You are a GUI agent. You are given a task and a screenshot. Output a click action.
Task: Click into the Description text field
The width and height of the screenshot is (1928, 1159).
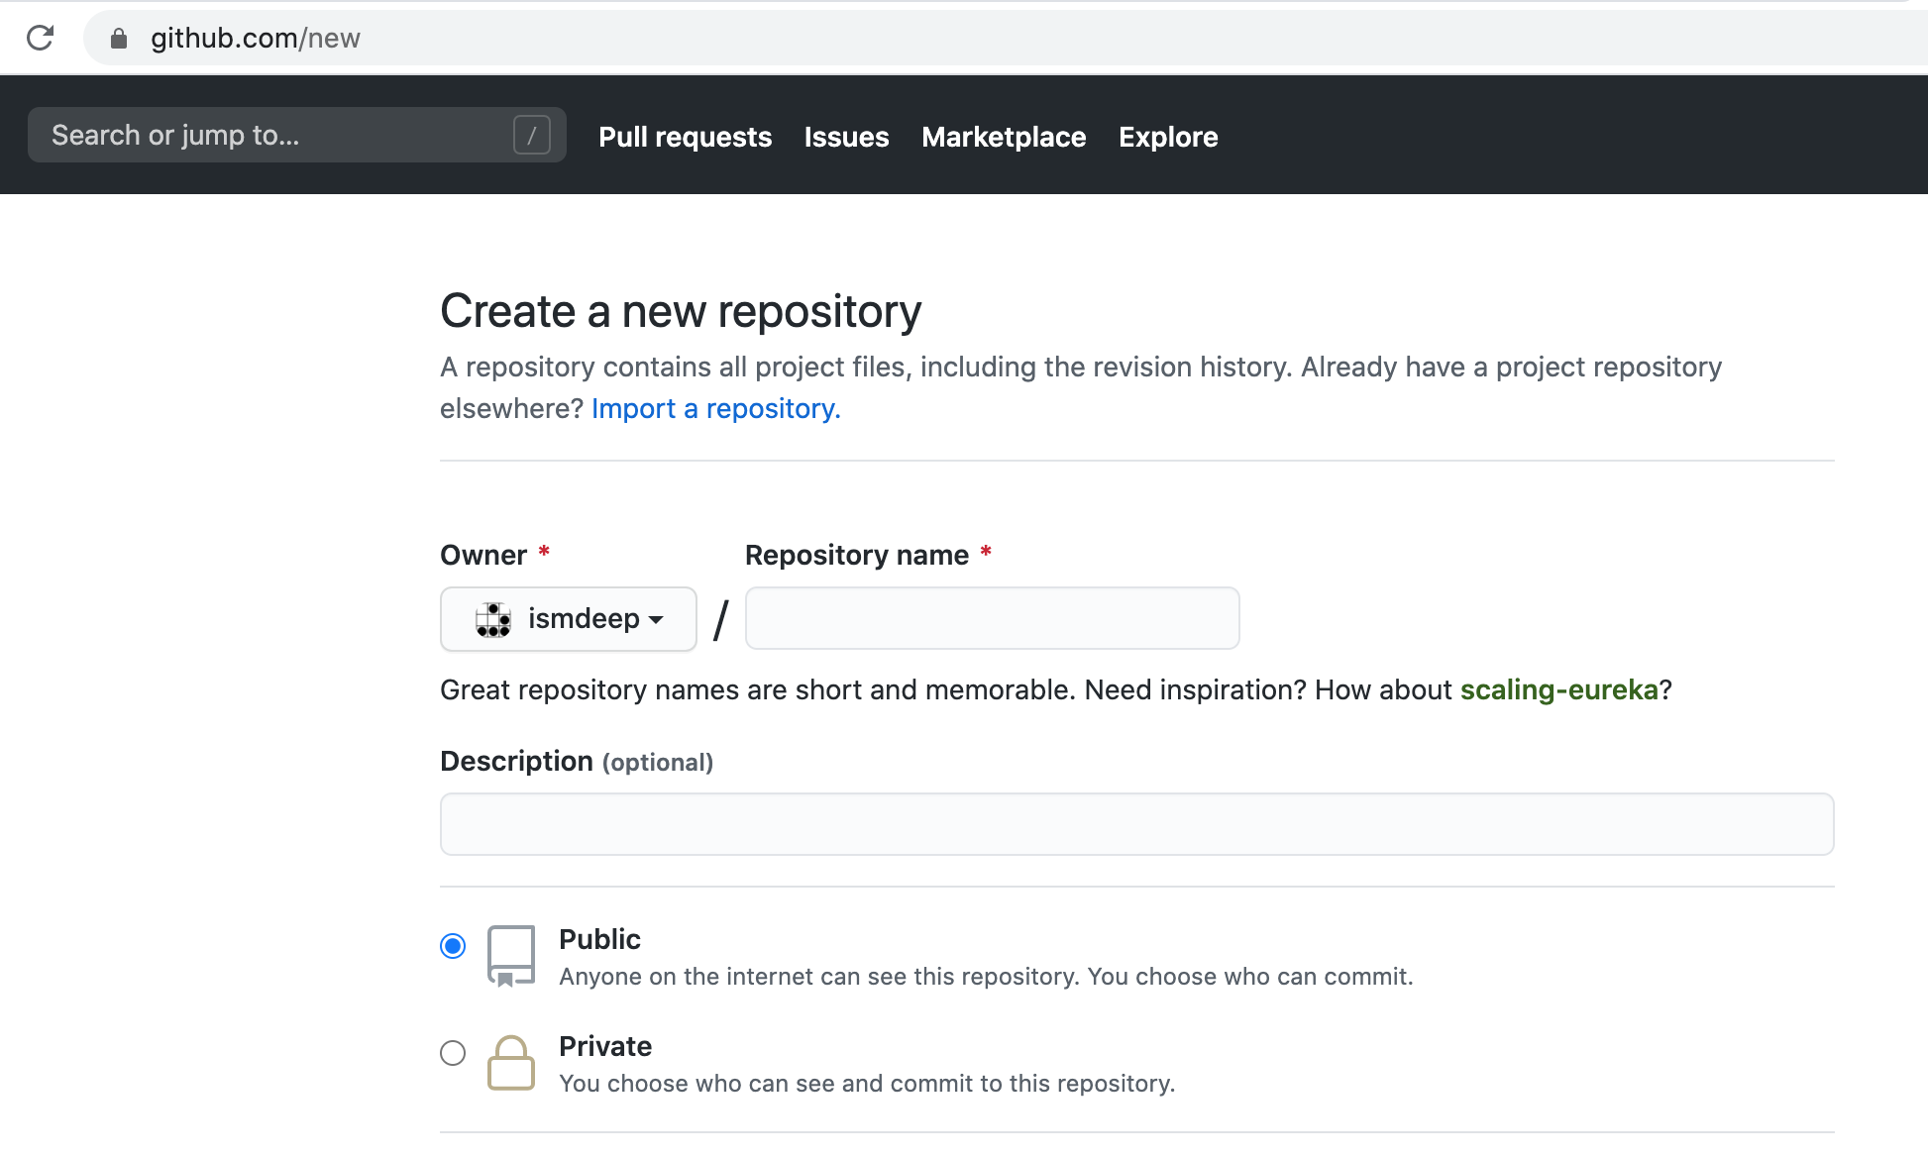click(x=1136, y=824)
